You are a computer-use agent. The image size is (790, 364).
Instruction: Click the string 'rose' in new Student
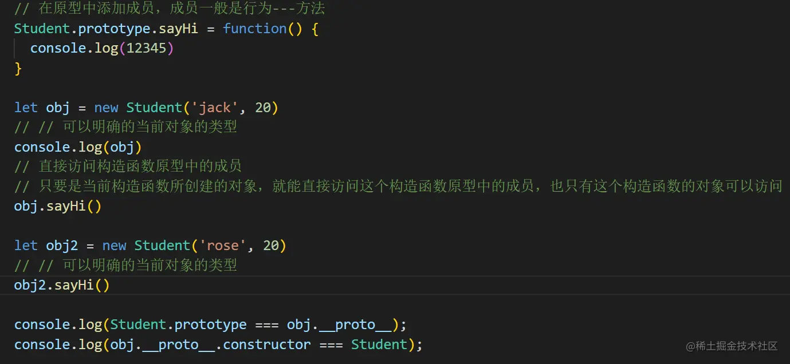tap(222, 246)
